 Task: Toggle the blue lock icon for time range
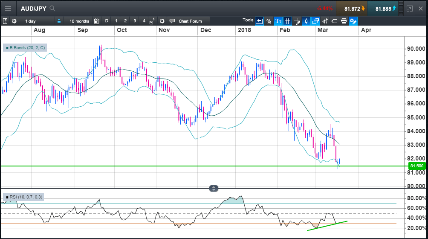click(59, 21)
